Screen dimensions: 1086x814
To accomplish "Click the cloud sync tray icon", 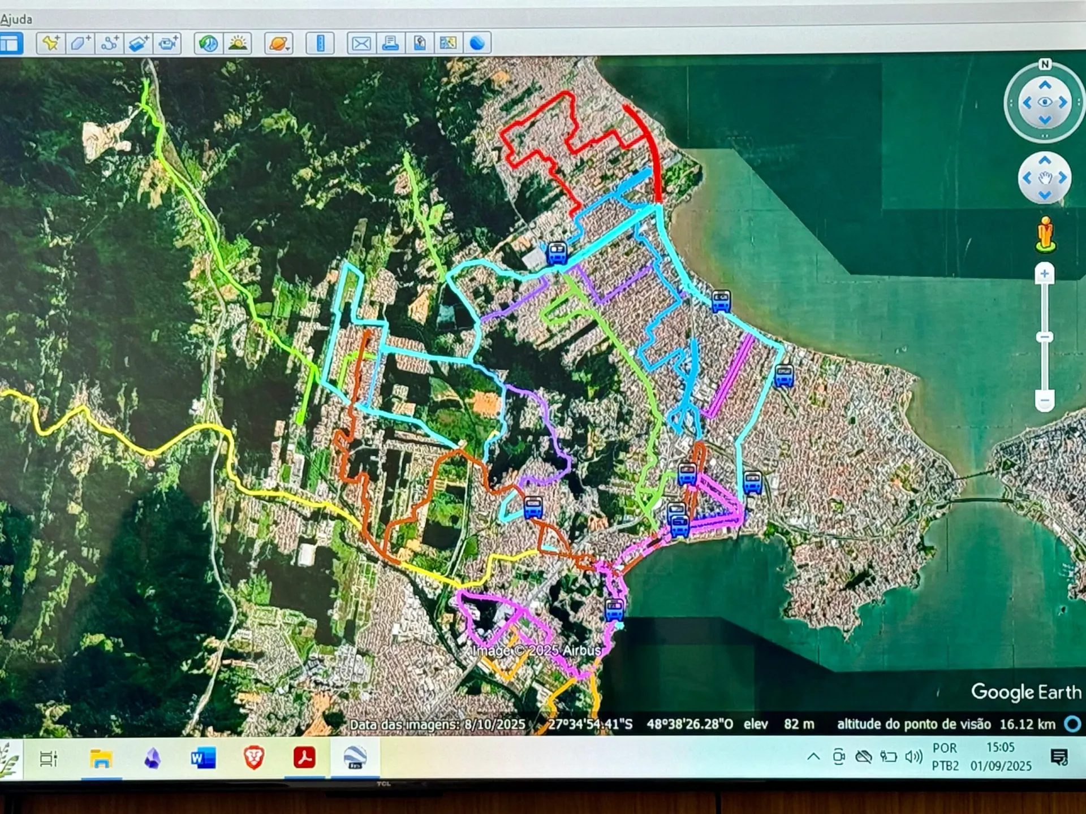I will (x=863, y=756).
